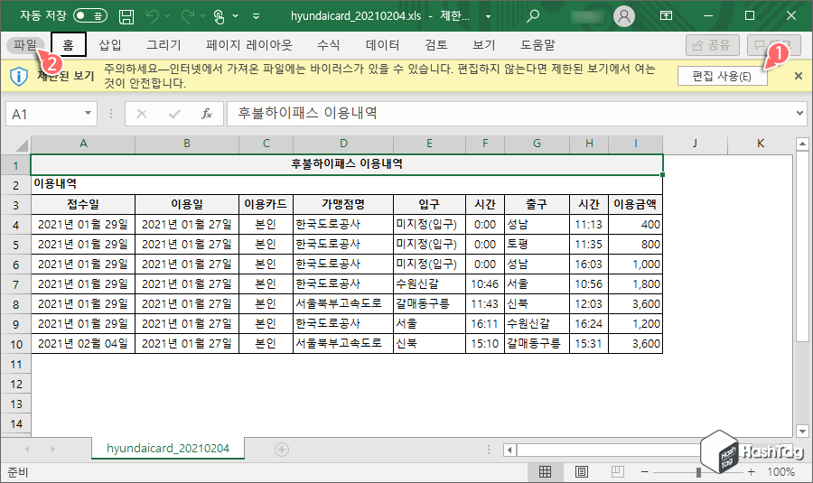
Task: Click the add new sheet plus icon
Action: (282, 450)
